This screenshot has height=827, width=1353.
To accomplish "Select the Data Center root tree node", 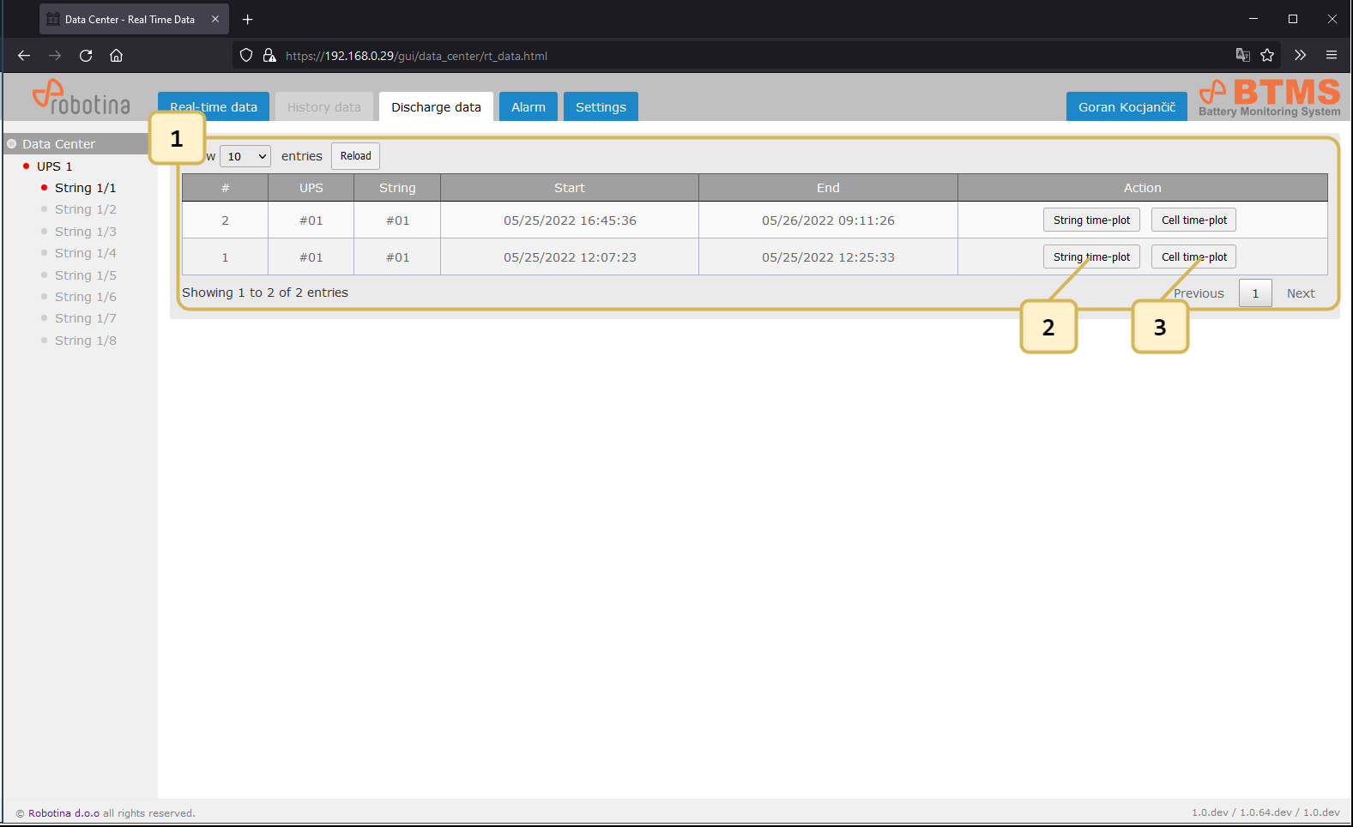I will click(58, 144).
